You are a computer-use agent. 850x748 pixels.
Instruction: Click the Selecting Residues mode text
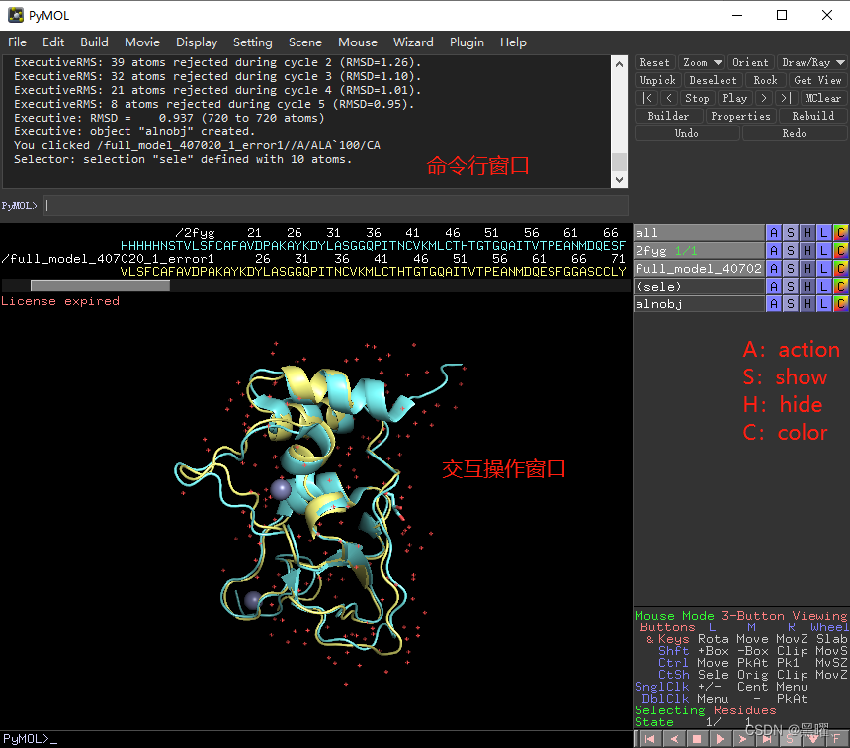pyautogui.click(x=706, y=710)
